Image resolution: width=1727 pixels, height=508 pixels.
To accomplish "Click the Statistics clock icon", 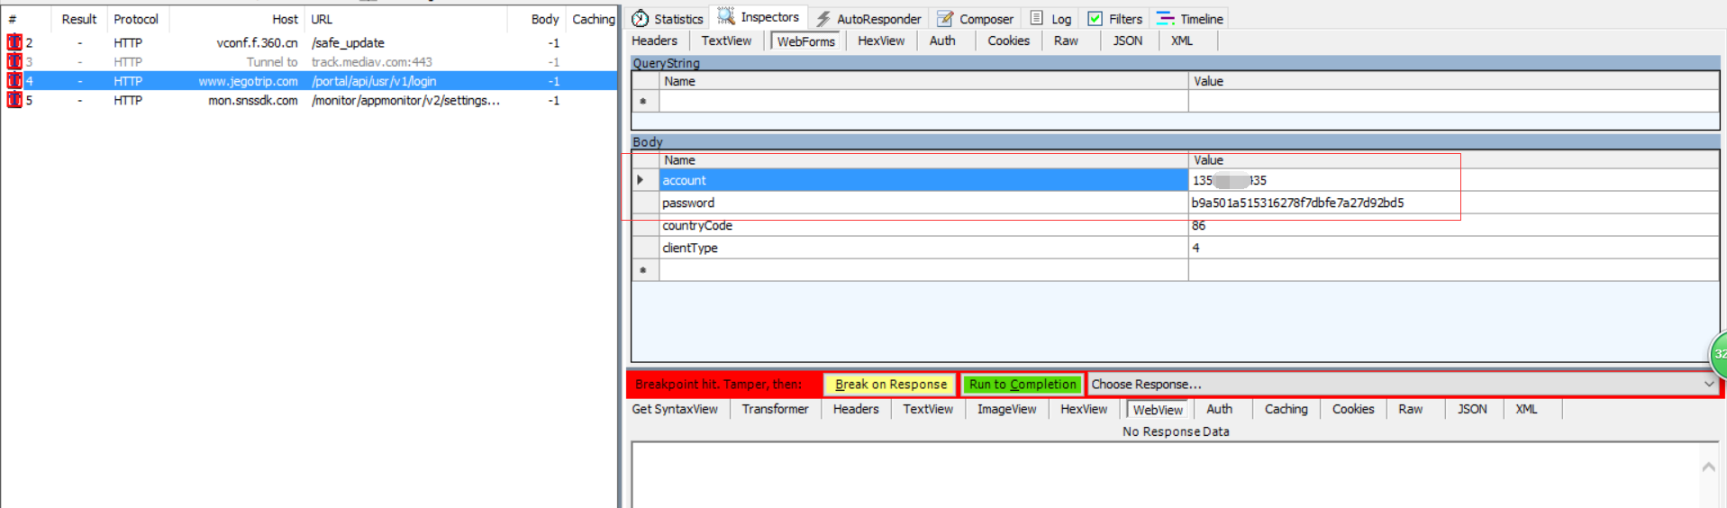I will pos(641,19).
